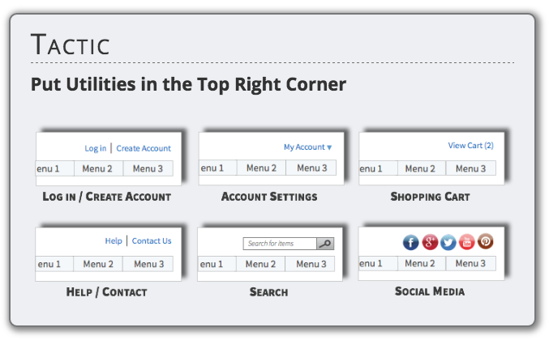This screenshot has height=340, width=549.
Task: Select Menu 2 under Log in example
Action: (x=99, y=168)
